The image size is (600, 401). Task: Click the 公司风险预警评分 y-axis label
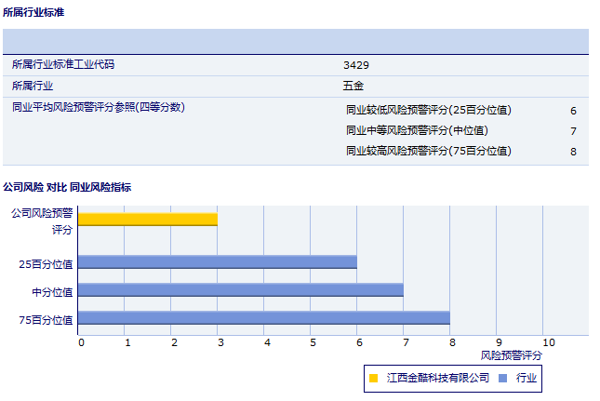pyautogui.click(x=42, y=221)
